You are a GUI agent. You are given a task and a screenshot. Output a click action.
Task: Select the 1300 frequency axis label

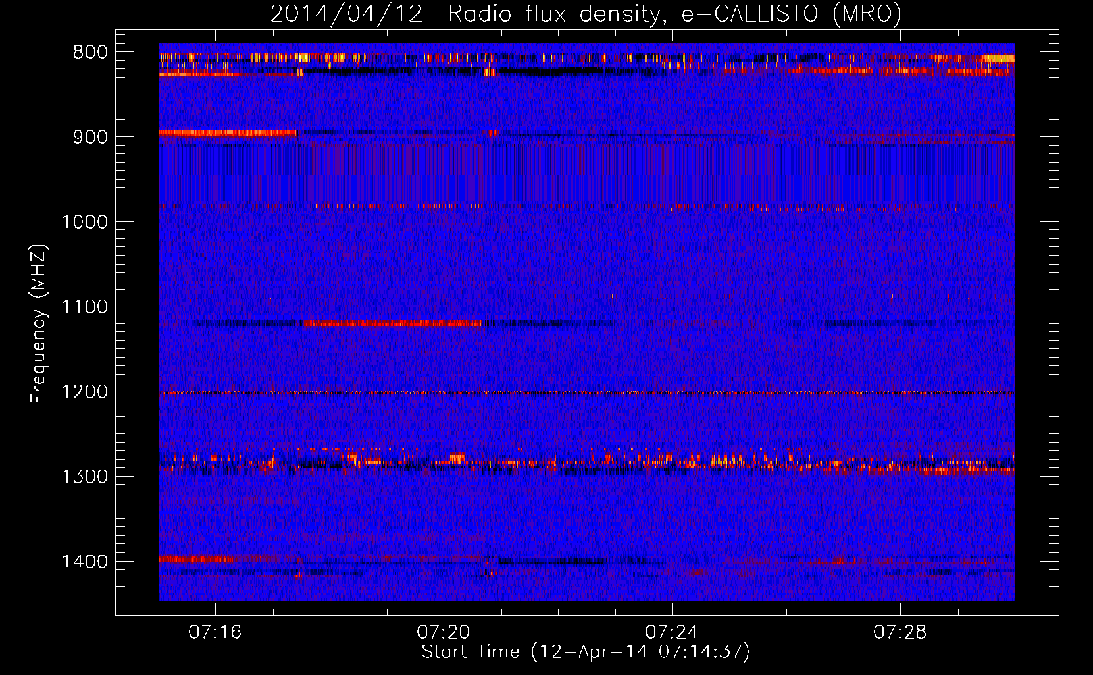84,477
